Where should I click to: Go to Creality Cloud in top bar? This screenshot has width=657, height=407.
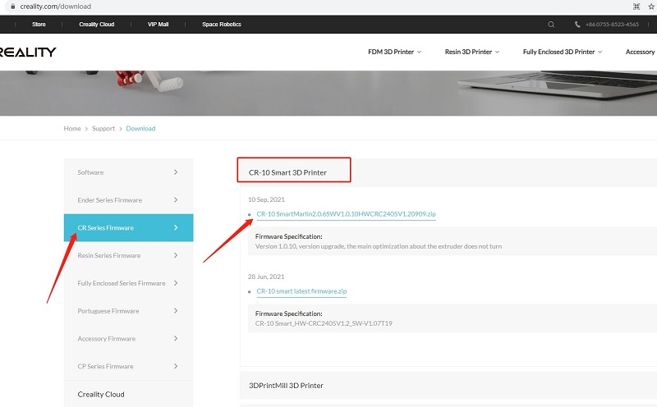coord(98,25)
